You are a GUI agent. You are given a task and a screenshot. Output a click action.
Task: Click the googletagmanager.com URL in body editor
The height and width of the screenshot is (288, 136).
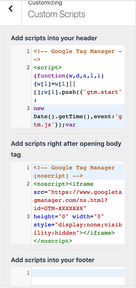tap(77, 196)
